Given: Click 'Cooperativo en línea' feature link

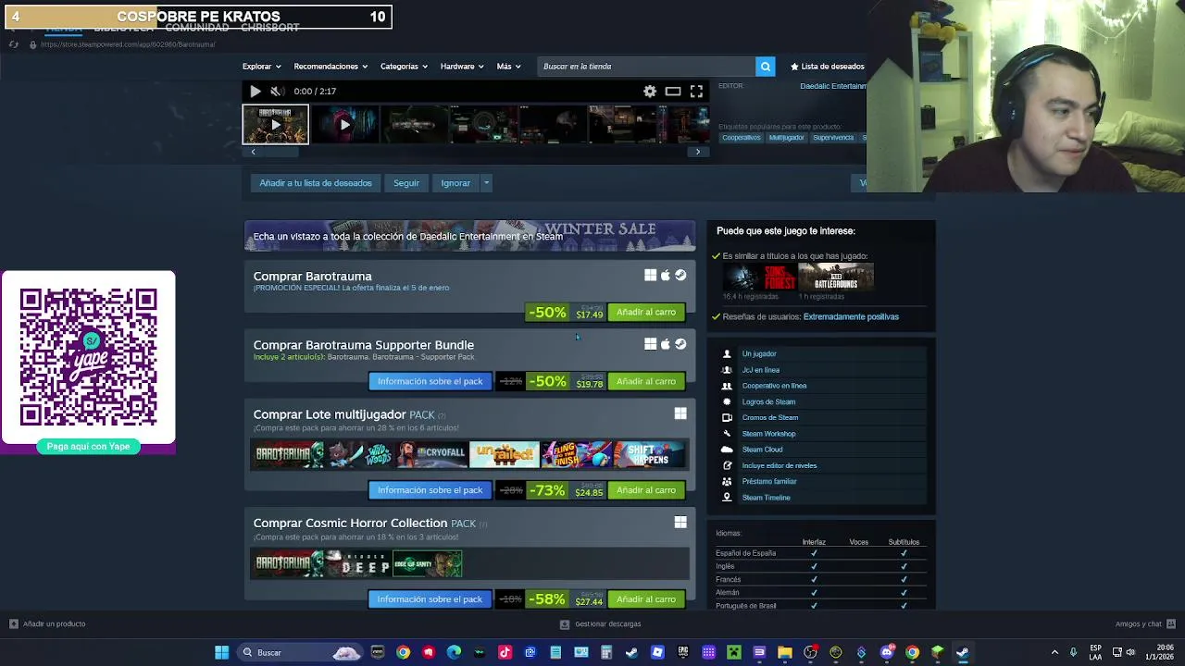Looking at the screenshot, I should (x=774, y=386).
